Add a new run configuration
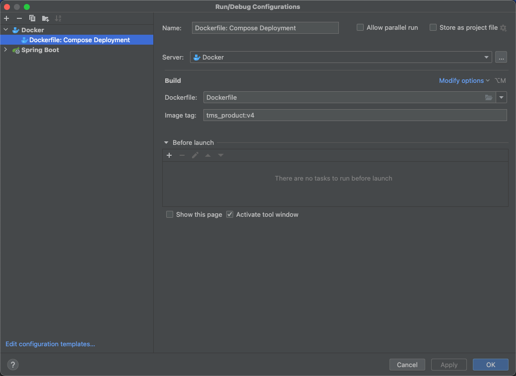 pos(6,18)
